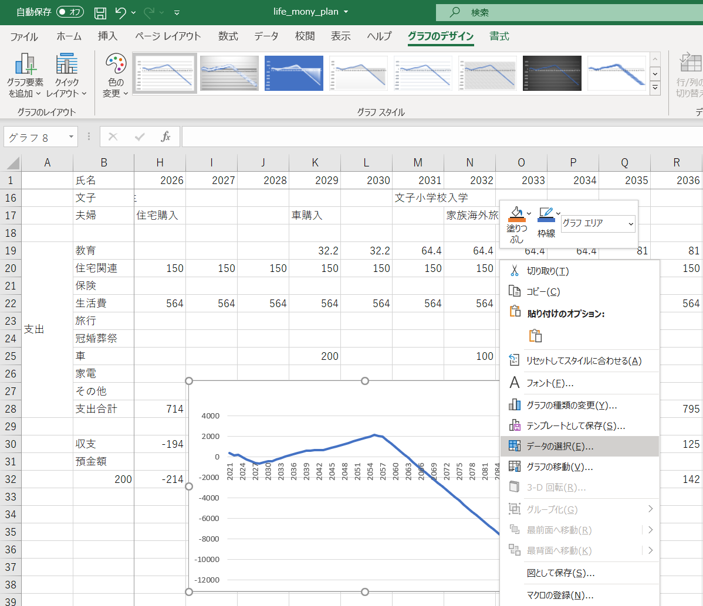
Task: Click the Select All corner triangle
Action: [13, 162]
